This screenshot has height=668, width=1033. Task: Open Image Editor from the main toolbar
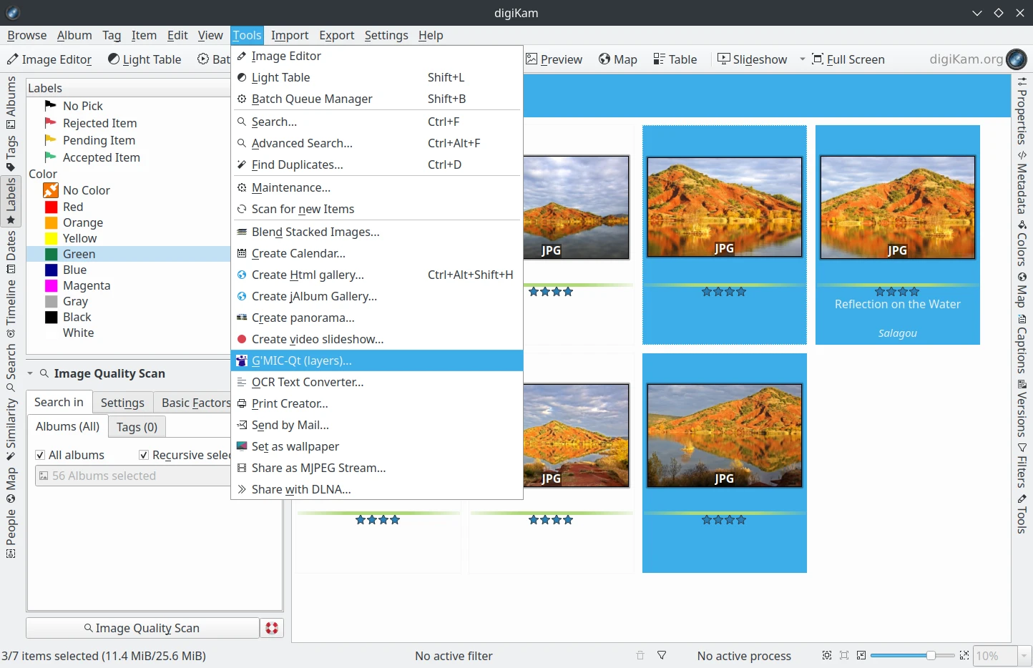(49, 59)
